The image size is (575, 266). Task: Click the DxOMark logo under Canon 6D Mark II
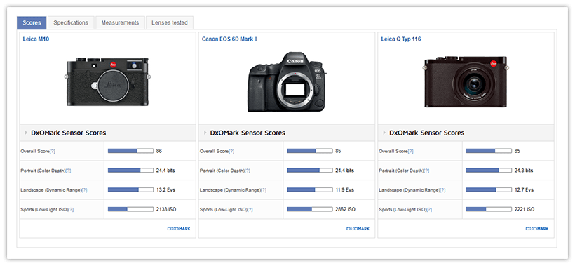coord(358,229)
